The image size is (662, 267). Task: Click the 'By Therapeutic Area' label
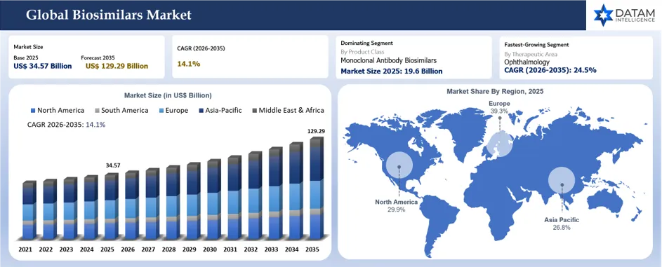click(531, 55)
